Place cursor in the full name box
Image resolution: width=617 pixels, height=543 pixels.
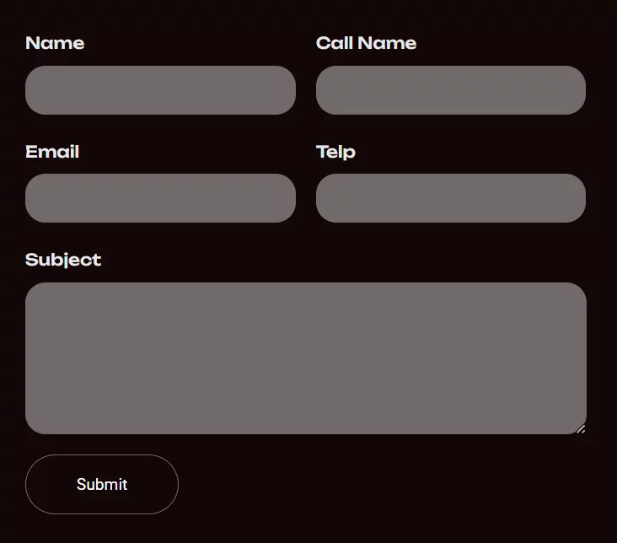160,90
